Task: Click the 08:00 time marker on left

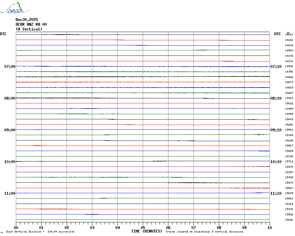Action: point(10,98)
